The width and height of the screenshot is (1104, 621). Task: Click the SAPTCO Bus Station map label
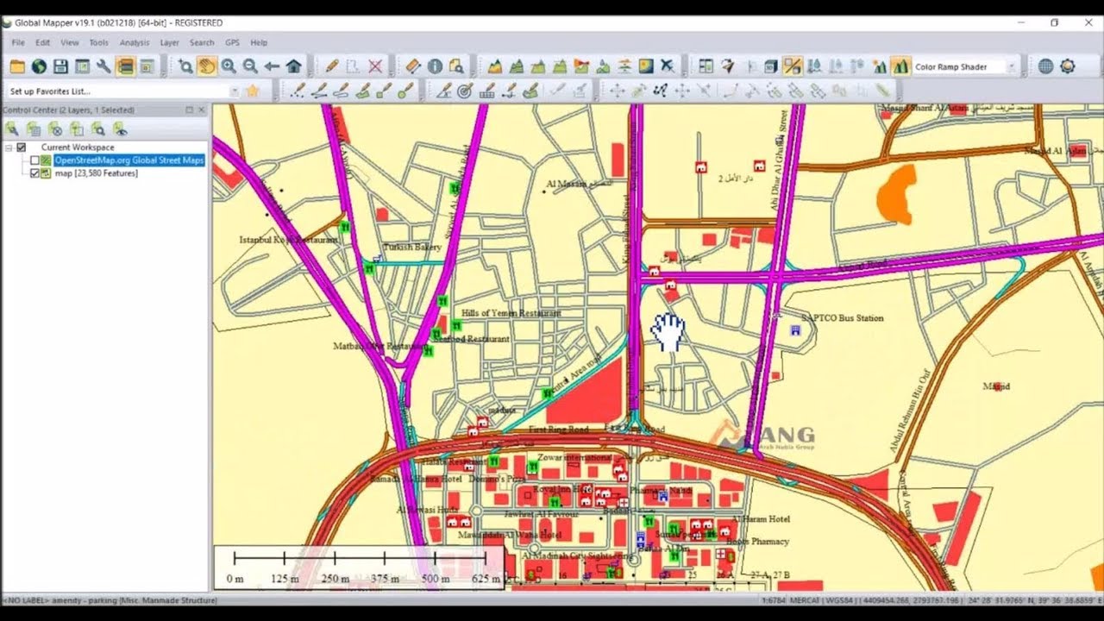click(x=843, y=318)
